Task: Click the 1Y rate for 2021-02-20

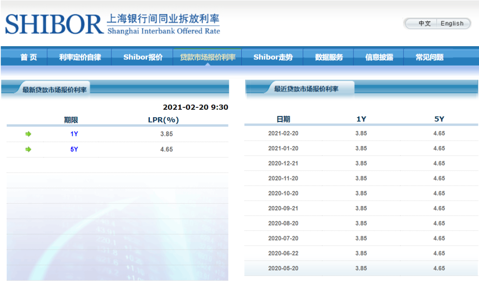Action: pos(361,133)
